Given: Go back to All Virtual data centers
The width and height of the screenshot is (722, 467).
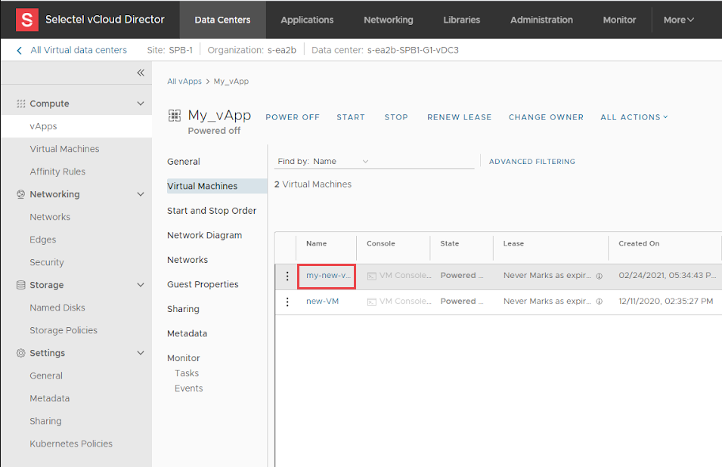Looking at the screenshot, I should (x=79, y=50).
